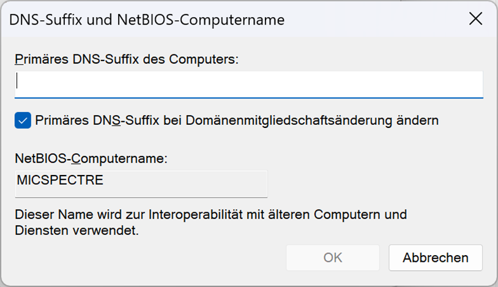
Task: Toggle 'Primäres DNS-Suffix bei Domänenmitgliedschaftsänderung ändern' label
Action: tap(236, 121)
